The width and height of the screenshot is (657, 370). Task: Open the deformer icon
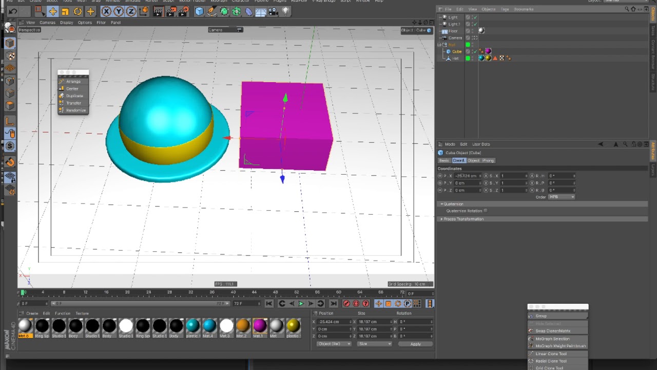(x=249, y=11)
